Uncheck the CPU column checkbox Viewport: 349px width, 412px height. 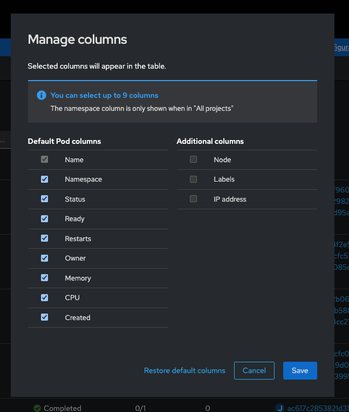tap(45, 297)
